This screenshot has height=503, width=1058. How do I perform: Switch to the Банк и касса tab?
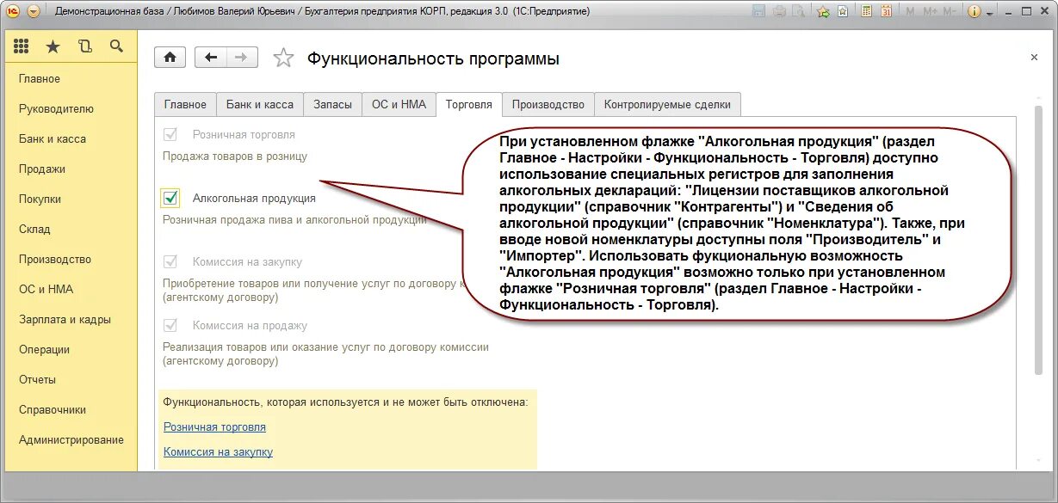[260, 104]
